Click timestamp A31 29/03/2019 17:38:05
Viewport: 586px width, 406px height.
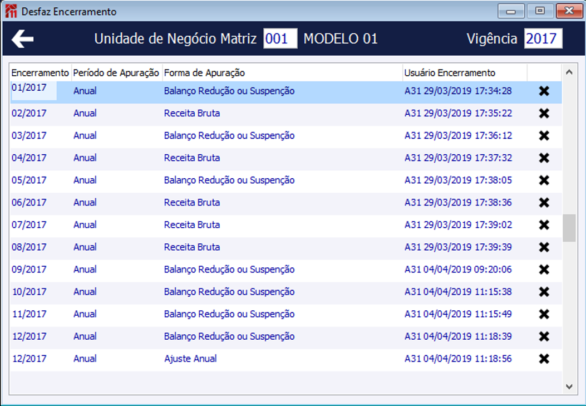[458, 180]
